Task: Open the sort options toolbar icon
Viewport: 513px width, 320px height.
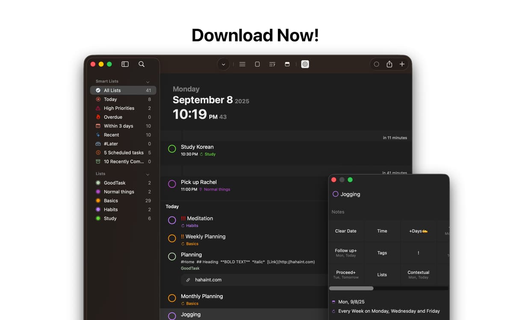Action: (x=272, y=64)
